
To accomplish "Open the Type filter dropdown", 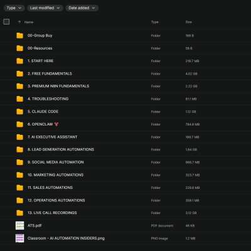I will pyautogui.click(x=14, y=8).
